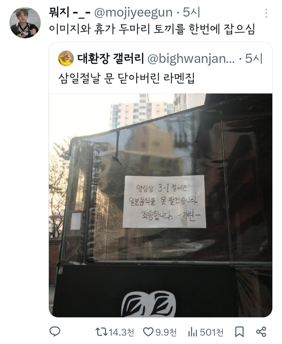282x344 pixels.
Task: Open tweet text 이미지와 휴가 두마리 토끼
Action: click(x=152, y=30)
